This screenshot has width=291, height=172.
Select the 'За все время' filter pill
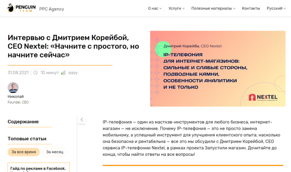23,152
